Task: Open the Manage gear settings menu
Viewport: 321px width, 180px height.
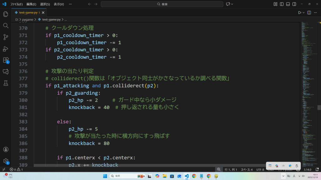Action: click(6, 161)
